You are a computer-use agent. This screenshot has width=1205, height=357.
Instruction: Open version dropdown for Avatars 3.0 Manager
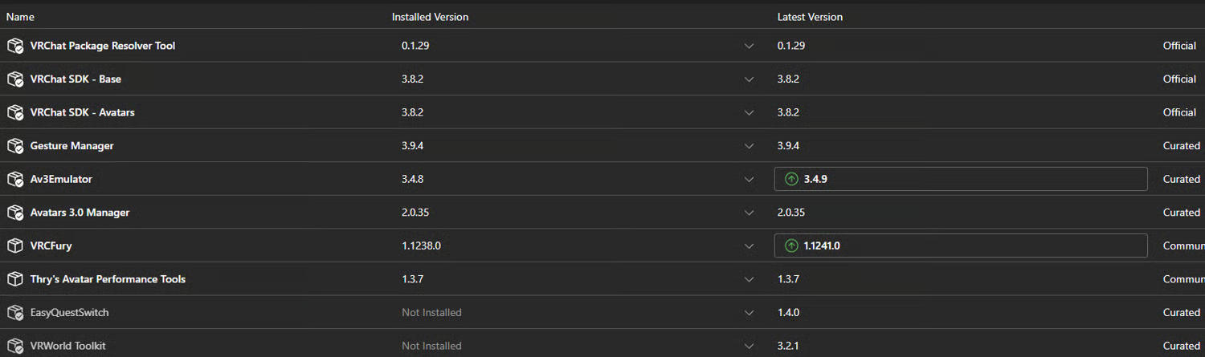pyautogui.click(x=749, y=213)
